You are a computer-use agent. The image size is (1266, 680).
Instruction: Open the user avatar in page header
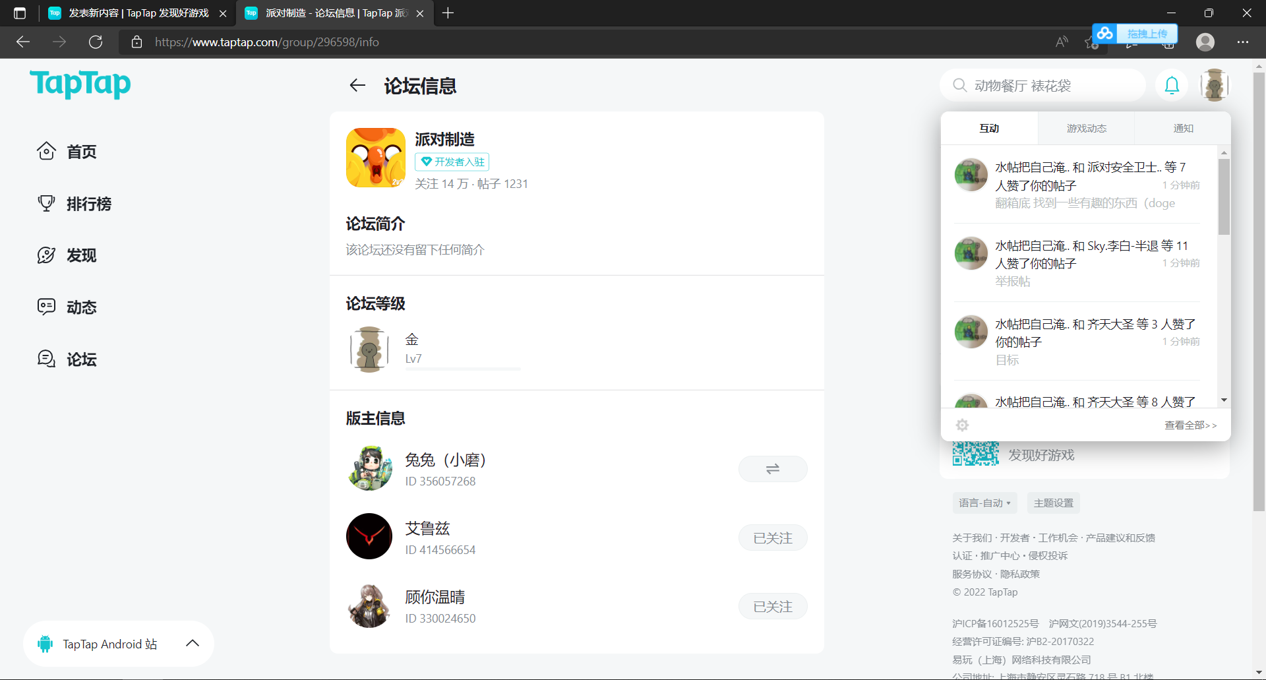coord(1215,85)
